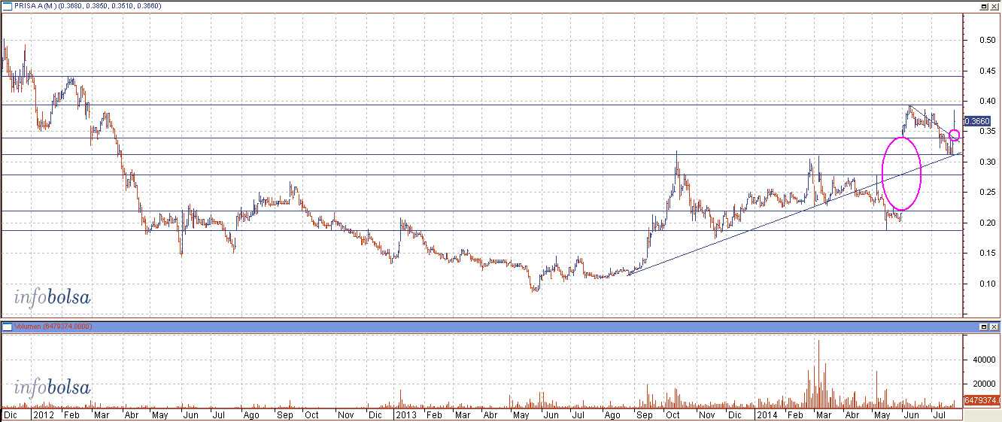This screenshot has width=1002, height=422.
Task: Click the 0.25 price axis label
Action: pyautogui.click(x=986, y=193)
